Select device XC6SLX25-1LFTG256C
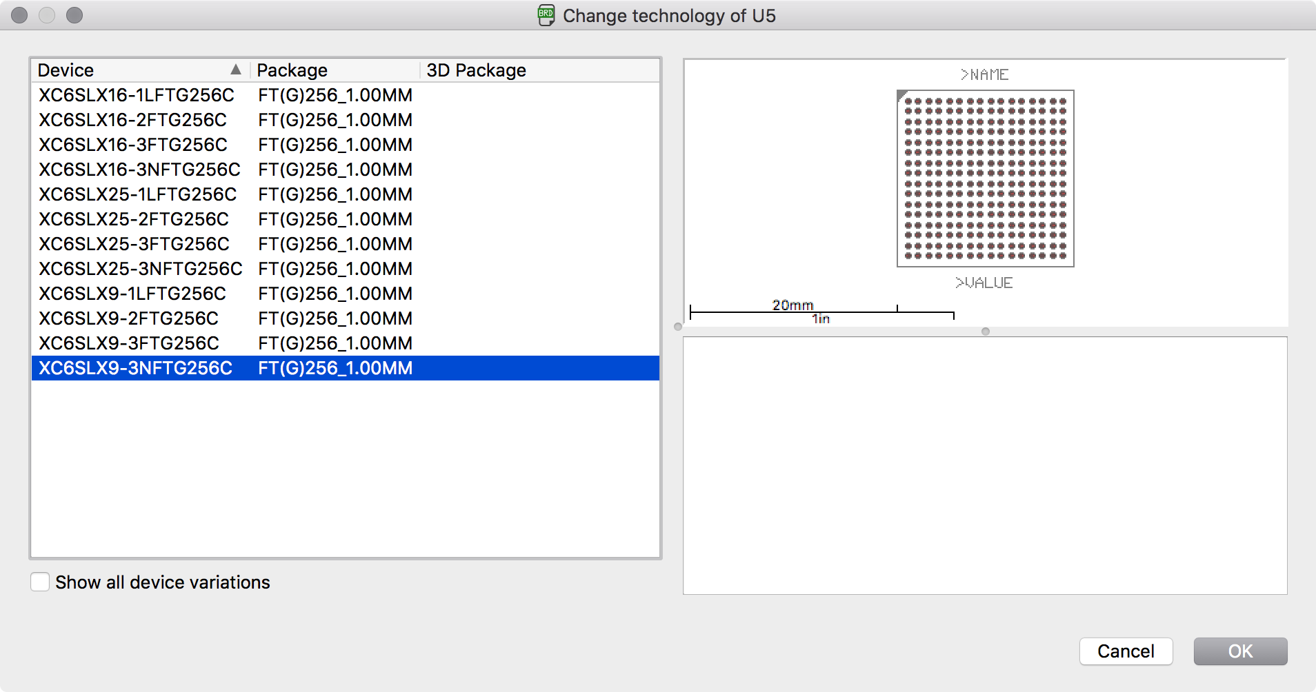This screenshot has height=692, width=1316. [x=136, y=194]
